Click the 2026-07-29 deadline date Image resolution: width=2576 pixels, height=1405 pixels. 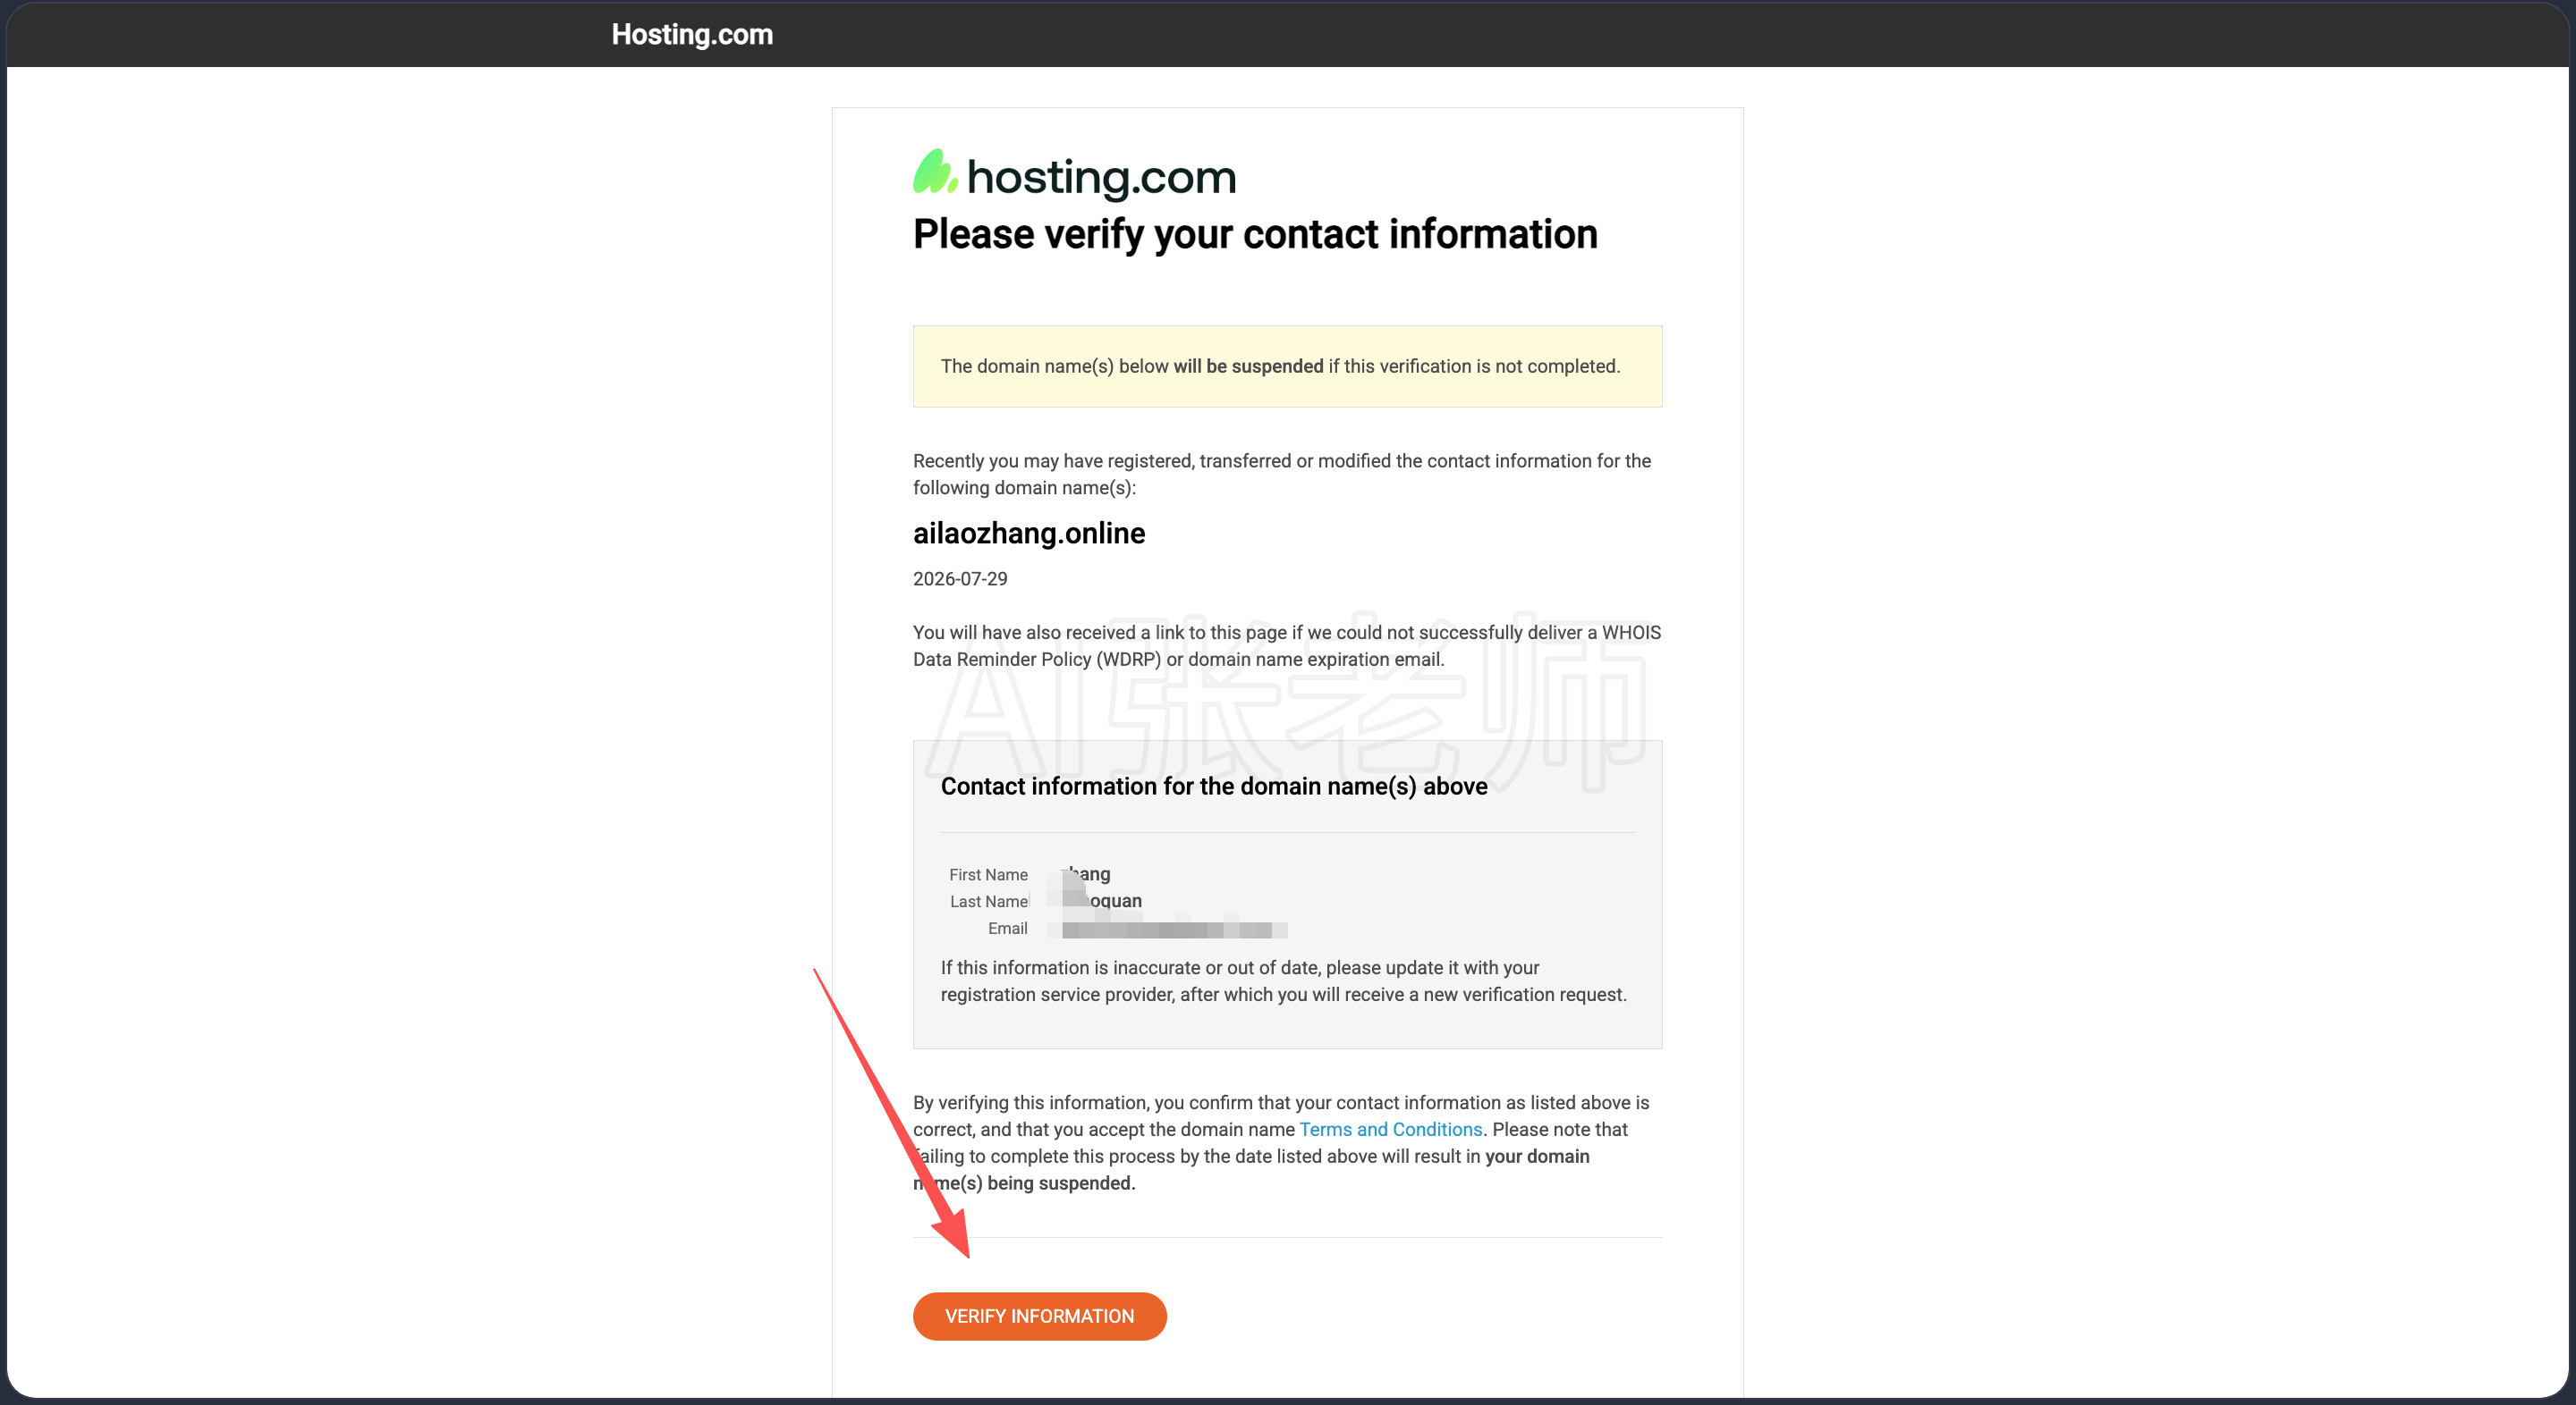click(960, 578)
